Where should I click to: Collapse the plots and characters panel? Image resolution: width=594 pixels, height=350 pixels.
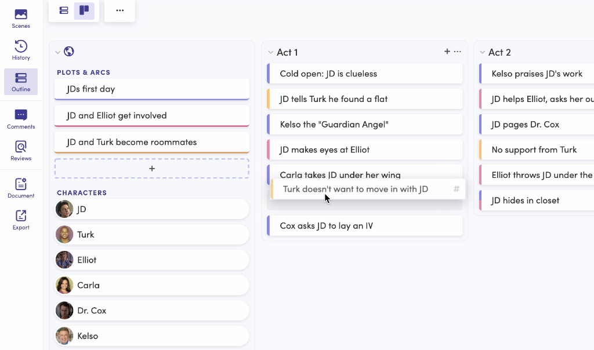click(57, 52)
